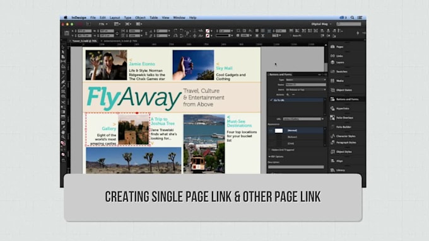Viewport: 429px width, 241px height.
Task: Switch to the second document tab
Action: coord(120,41)
